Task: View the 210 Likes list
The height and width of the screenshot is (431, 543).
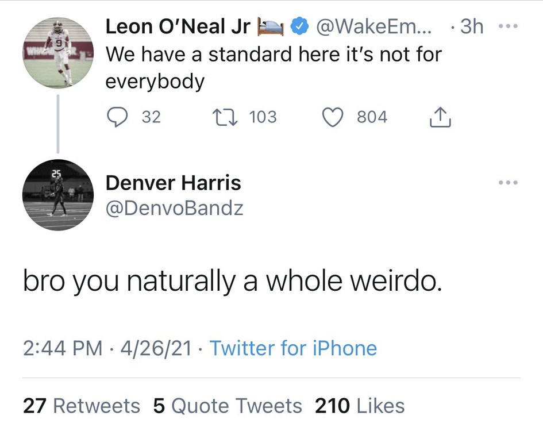Action: pyautogui.click(x=360, y=406)
